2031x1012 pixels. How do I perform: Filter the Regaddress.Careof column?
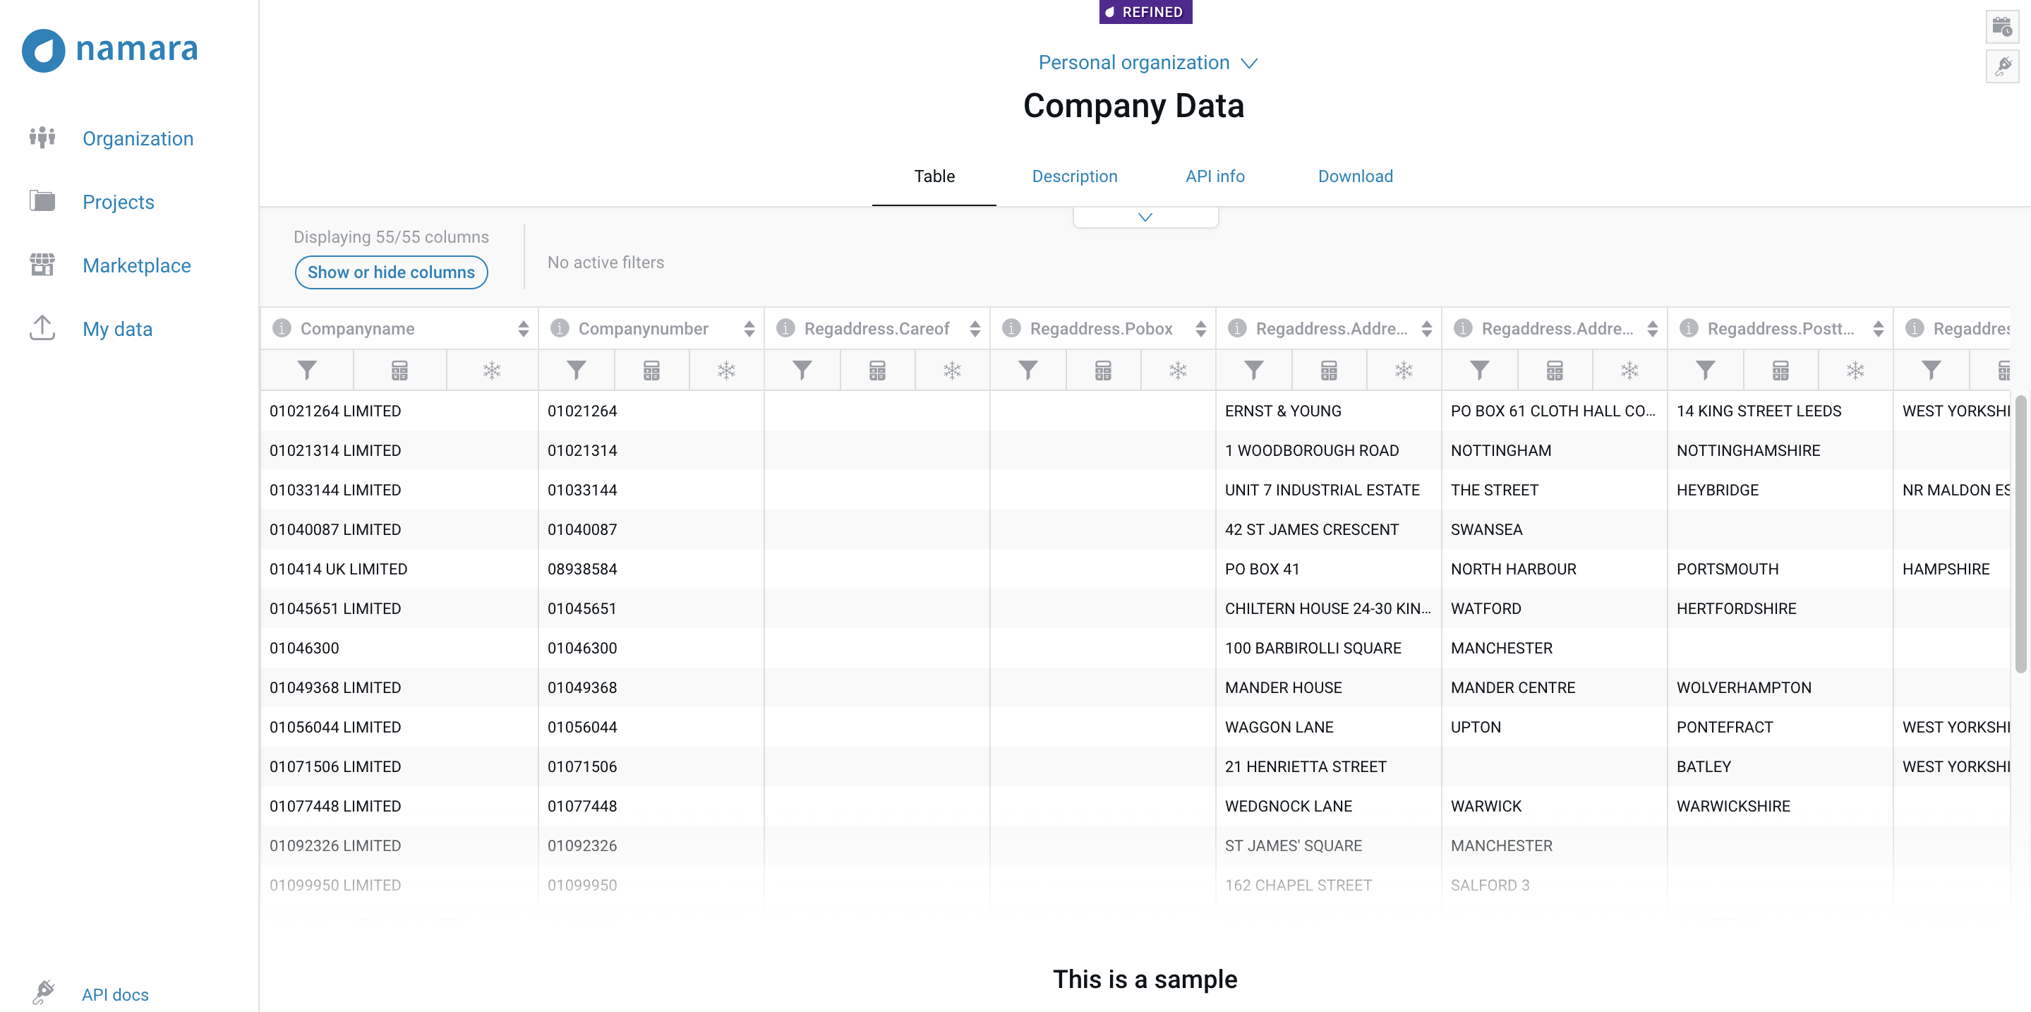(x=802, y=371)
